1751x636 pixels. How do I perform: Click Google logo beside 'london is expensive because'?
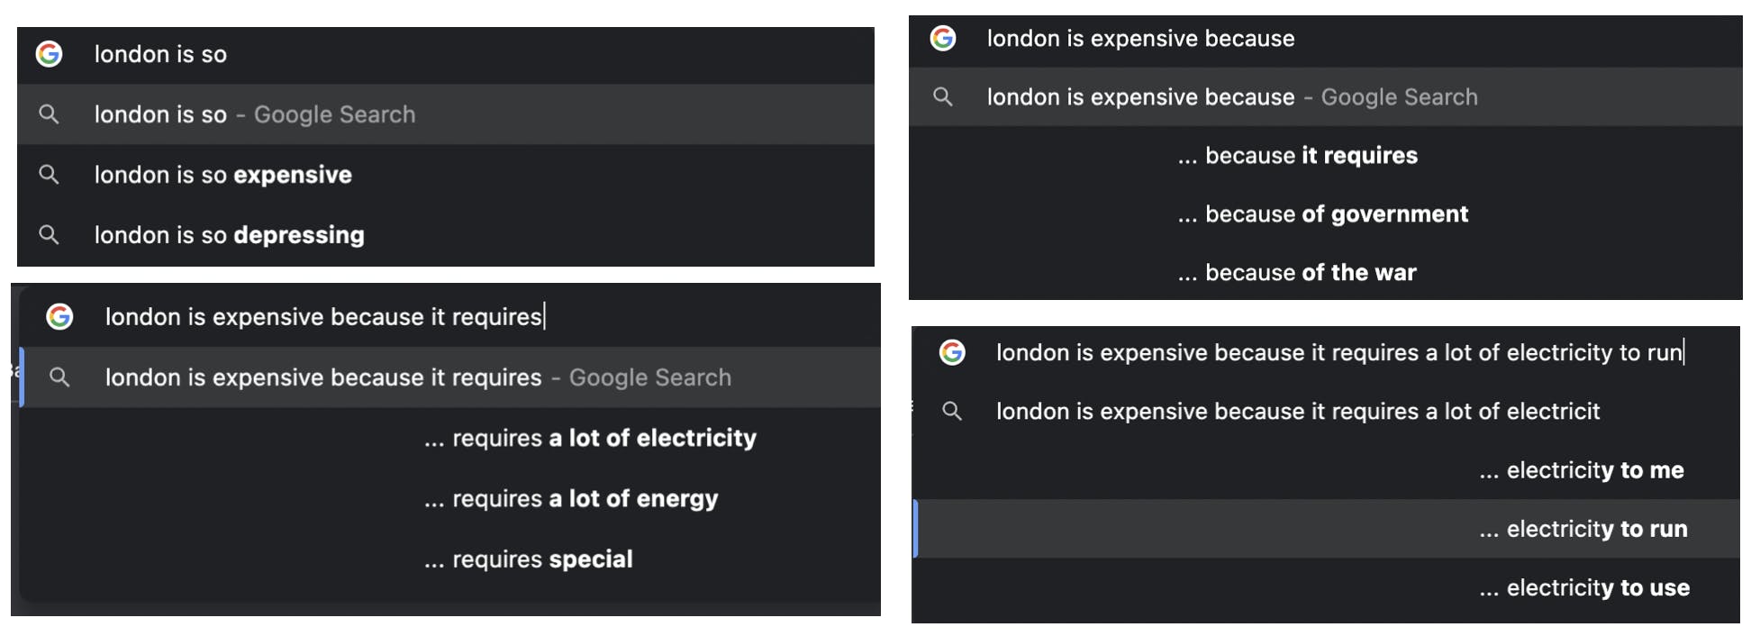tap(943, 38)
